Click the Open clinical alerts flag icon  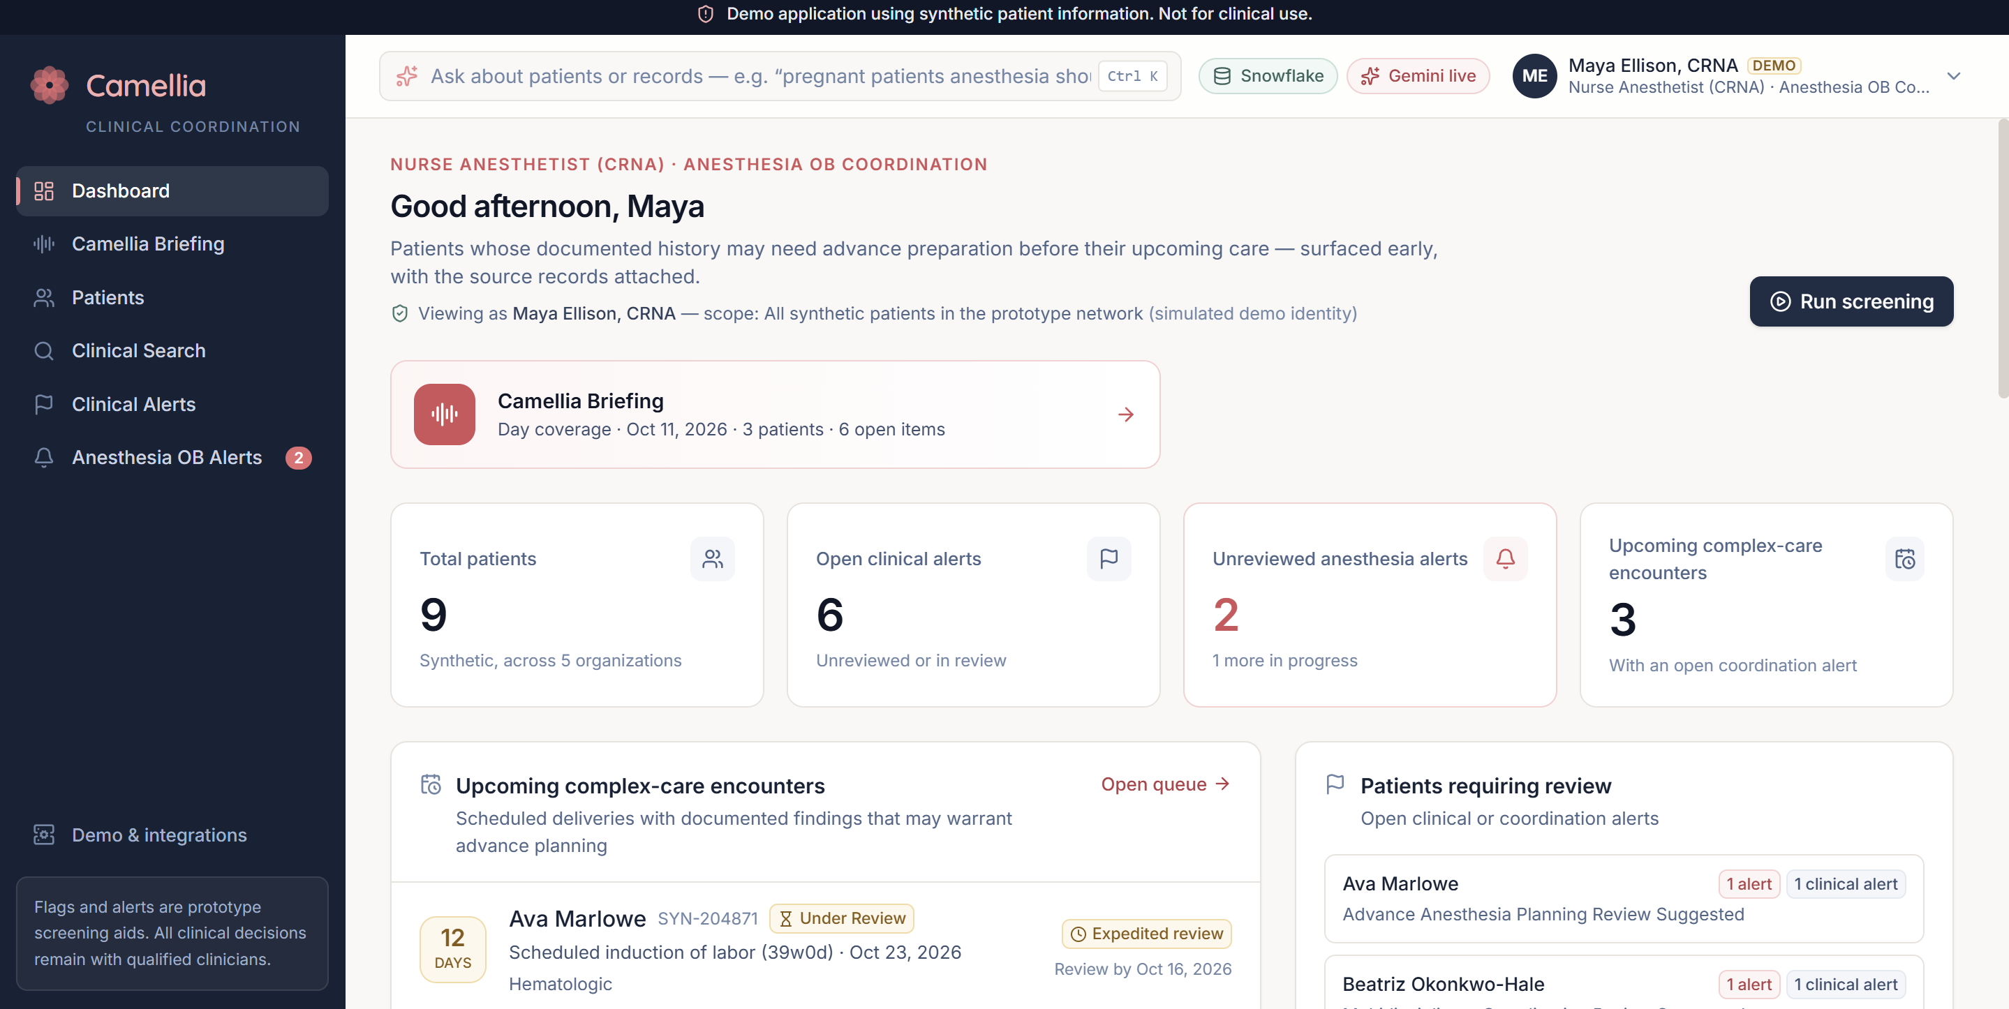(1109, 559)
